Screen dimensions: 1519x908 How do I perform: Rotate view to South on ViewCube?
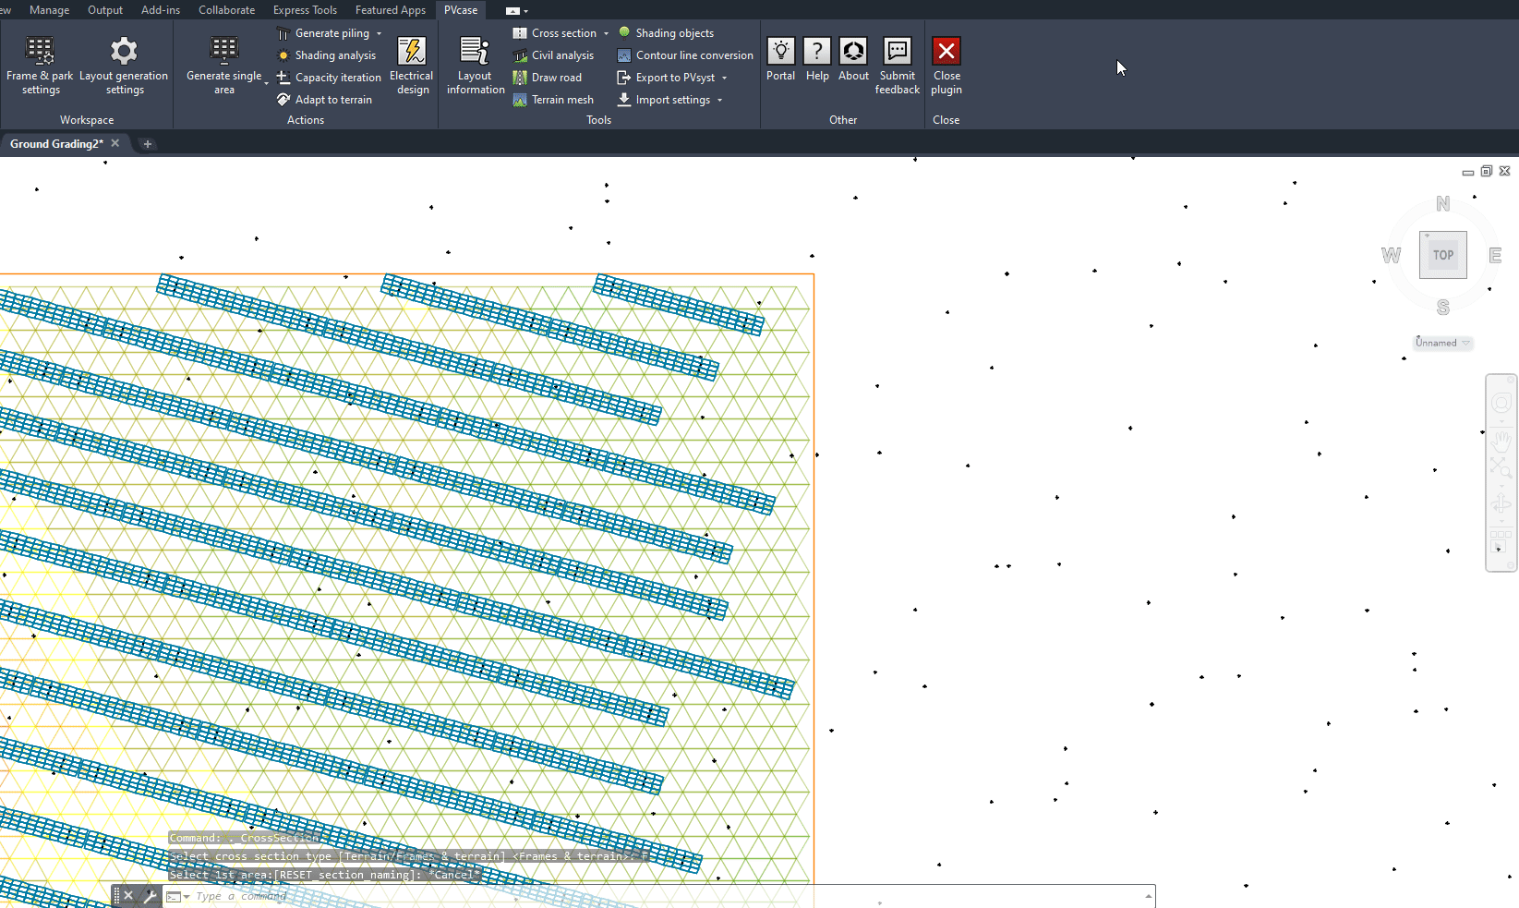tap(1443, 308)
